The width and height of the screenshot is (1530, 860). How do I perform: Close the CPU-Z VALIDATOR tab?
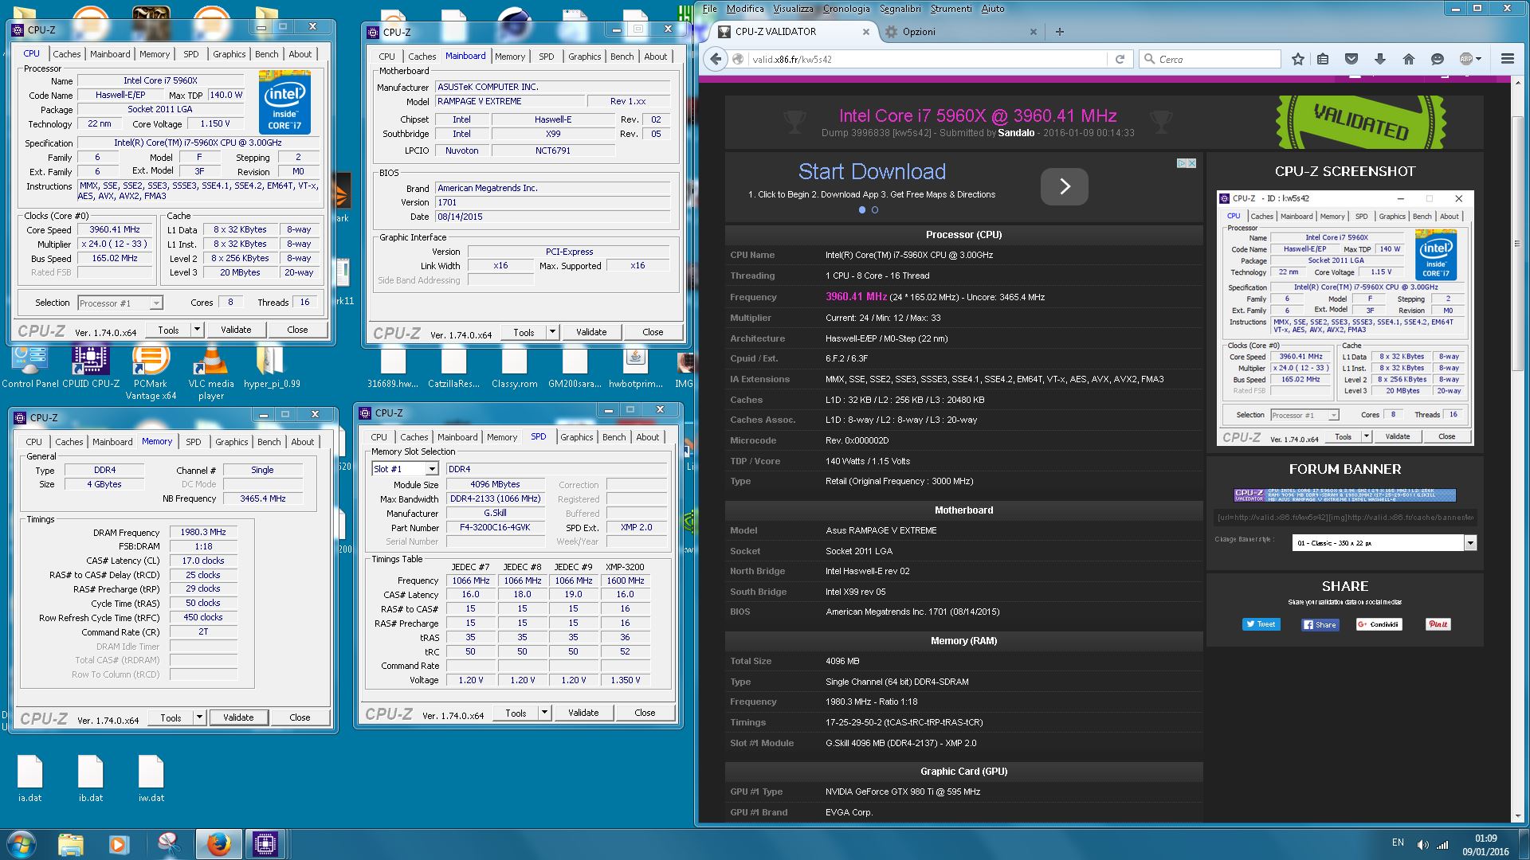tap(866, 32)
